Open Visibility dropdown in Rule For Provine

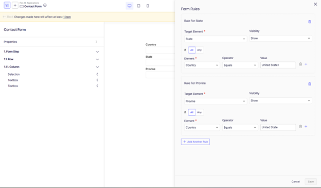(x=280, y=100)
